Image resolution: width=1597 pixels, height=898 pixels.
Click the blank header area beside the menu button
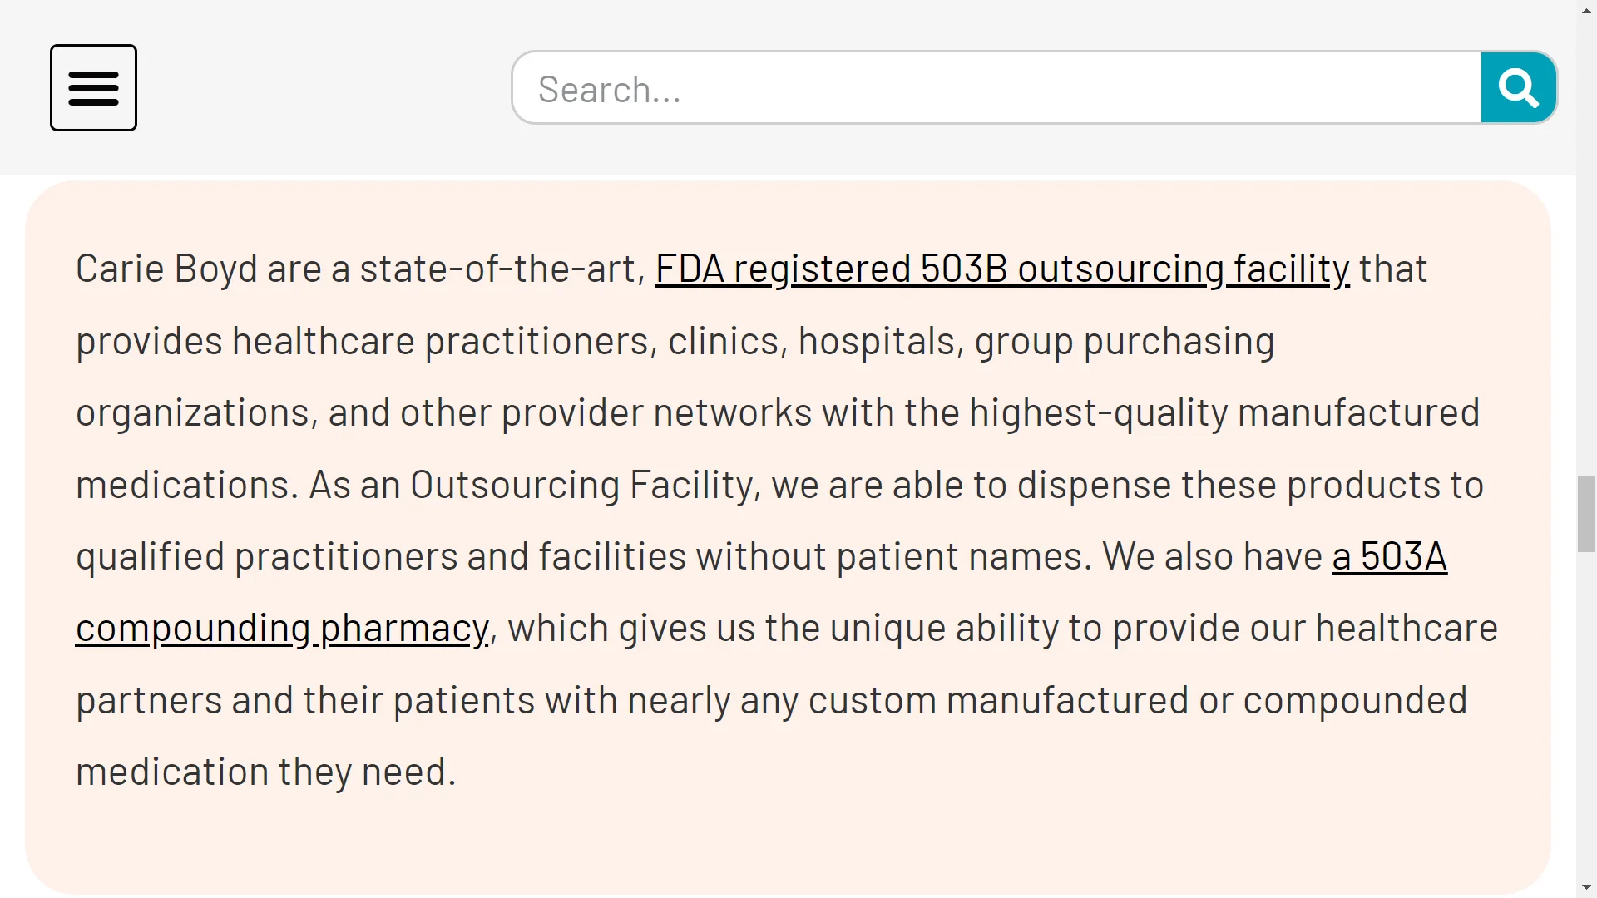324,87
